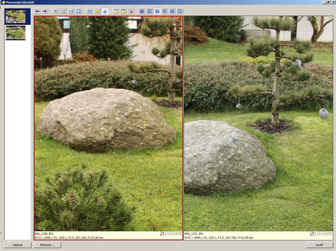The image size is (336, 251).
Task: Toggle image info display button
Action: [105, 11]
